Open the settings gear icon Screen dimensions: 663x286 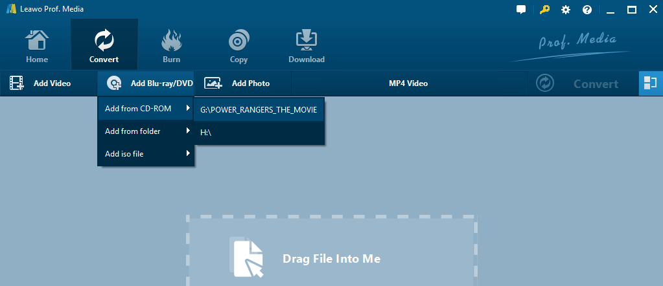coord(566,10)
